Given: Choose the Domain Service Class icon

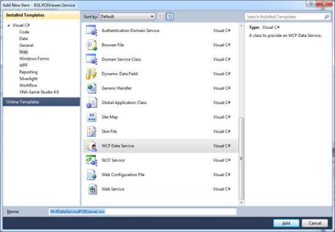Looking at the screenshot, I should click(91, 60).
